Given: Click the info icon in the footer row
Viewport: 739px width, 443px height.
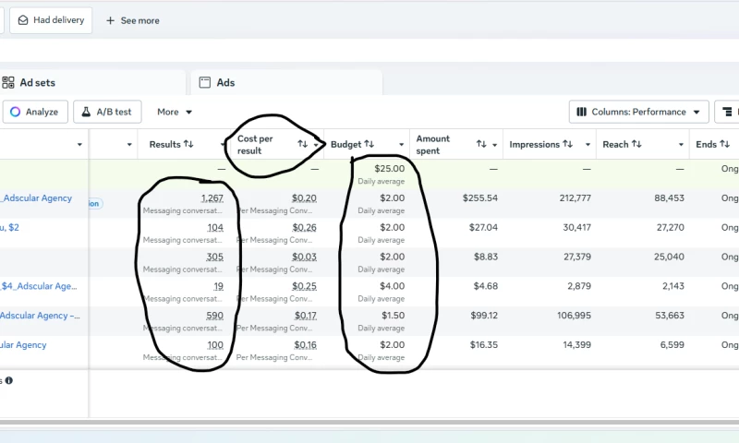Looking at the screenshot, I should pyautogui.click(x=9, y=380).
